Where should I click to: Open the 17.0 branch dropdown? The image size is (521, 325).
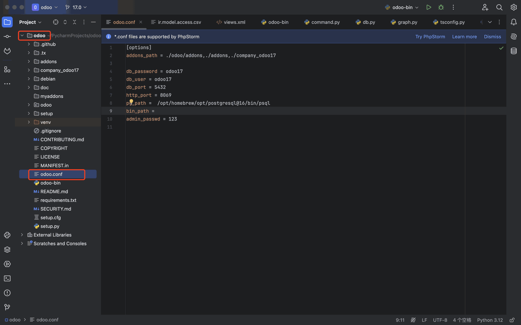(x=76, y=7)
